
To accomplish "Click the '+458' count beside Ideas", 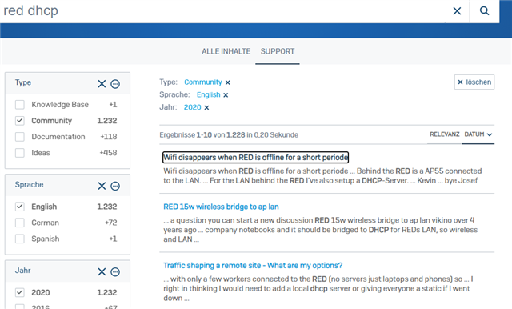I will 109,153.
